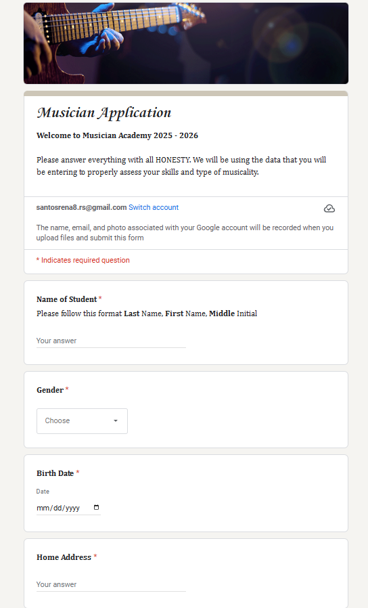This screenshot has height=608, width=368.
Task: Click the Home Address question label
Action: (x=64, y=557)
